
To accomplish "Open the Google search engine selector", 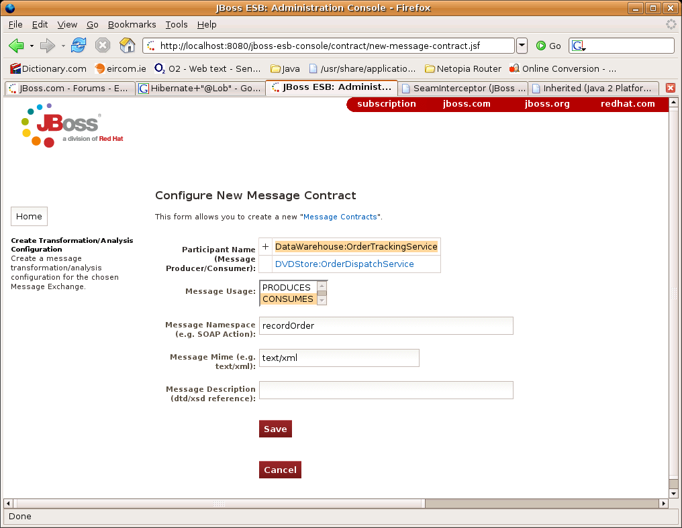I will tap(579, 46).
